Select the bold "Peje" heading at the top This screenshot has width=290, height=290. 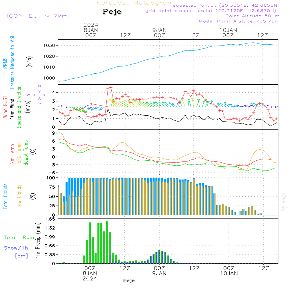pyautogui.click(x=112, y=12)
